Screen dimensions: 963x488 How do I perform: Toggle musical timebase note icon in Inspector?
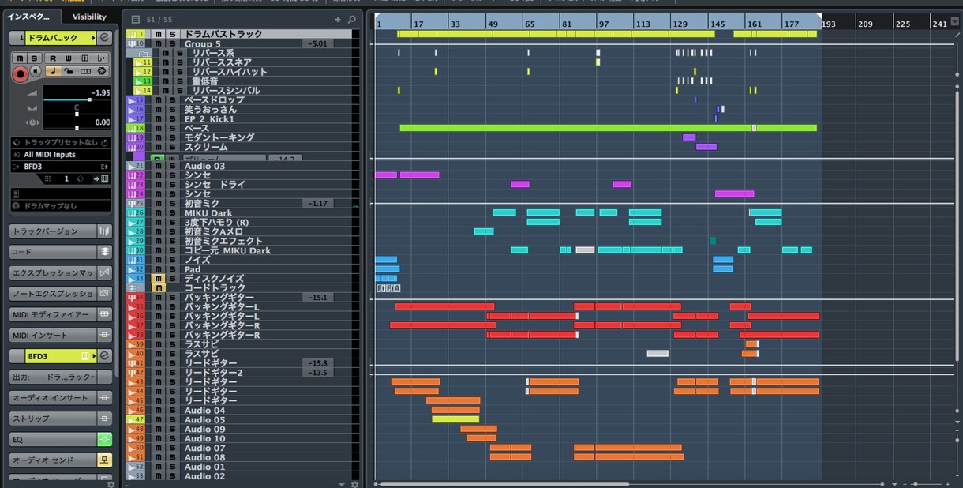pyautogui.click(x=53, y=72)
